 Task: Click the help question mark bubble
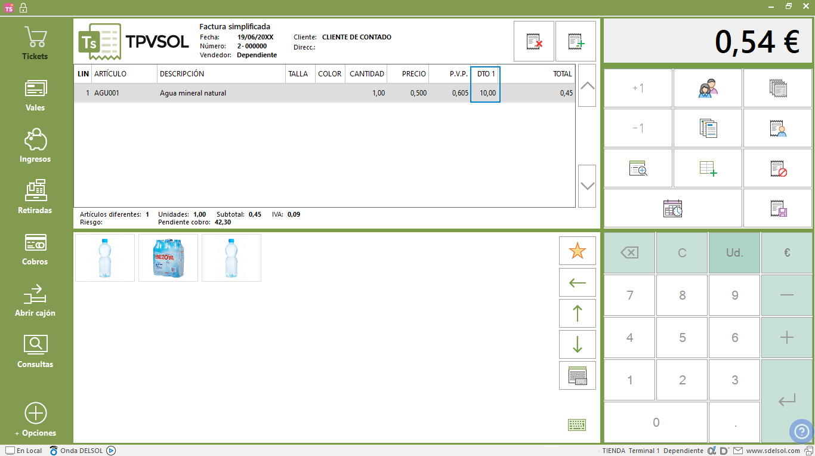click(802, 432)
